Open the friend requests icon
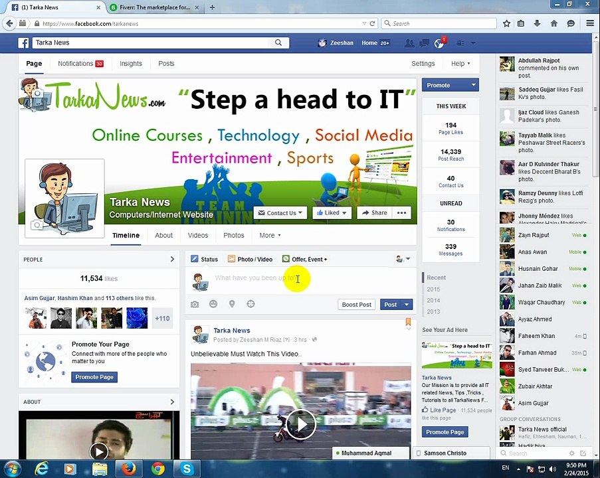This screenshot has height=478, width=600. point(409,43)
